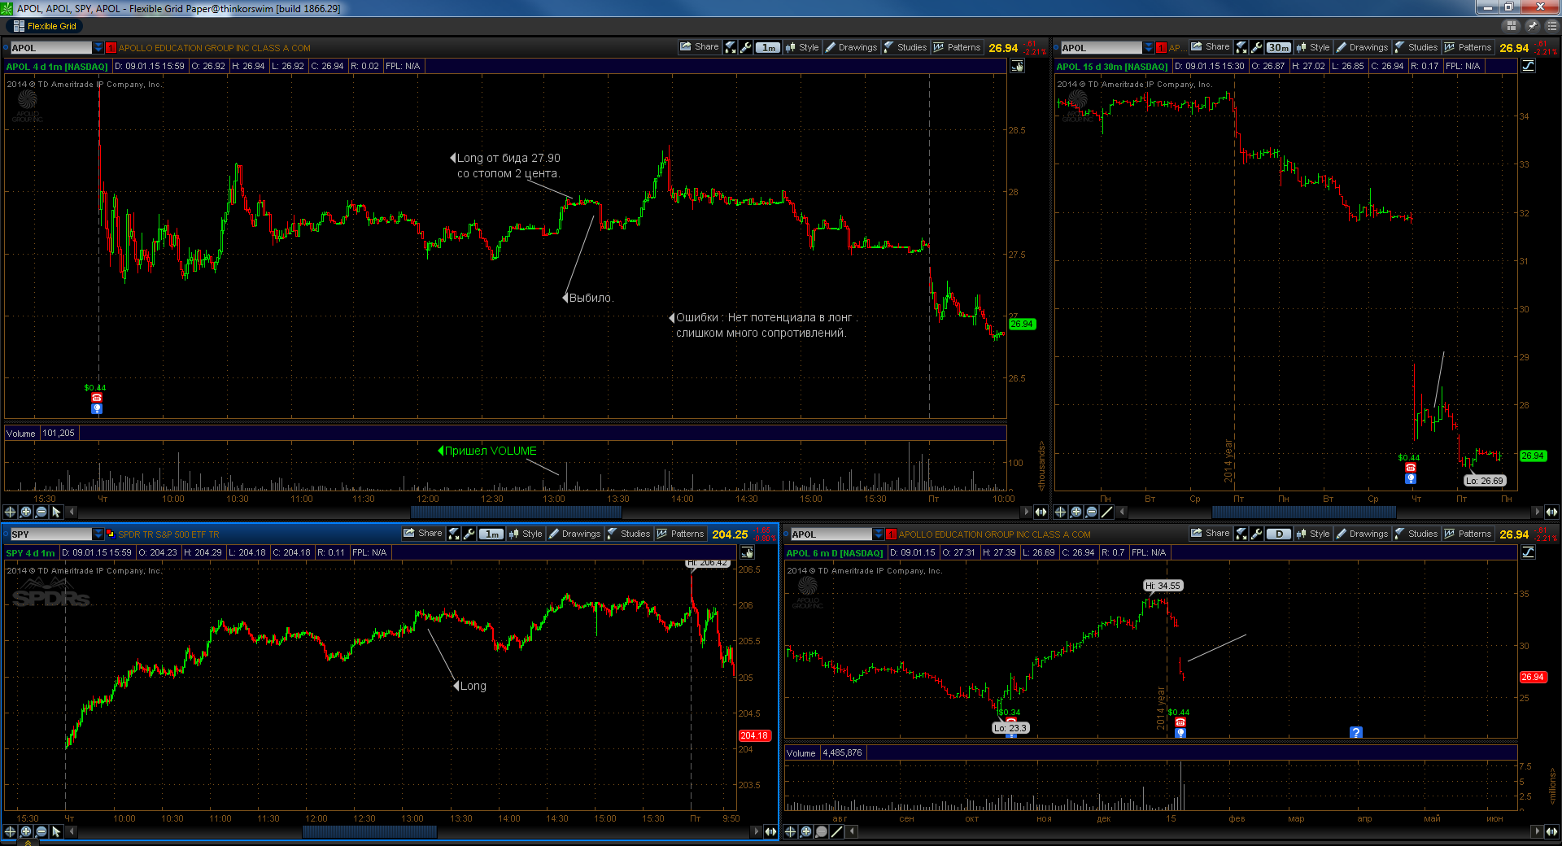Open Drawings menu in top-left APOL chart
The width and height of the screenshot is (1562, 846).
[x=851, y=47]
